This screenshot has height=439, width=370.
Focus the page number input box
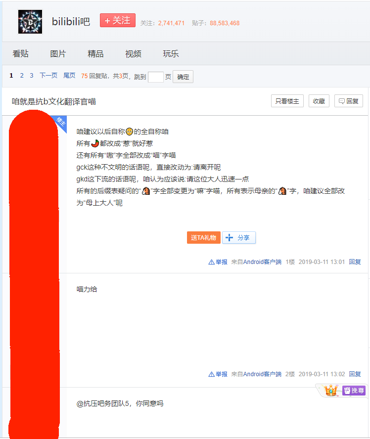click(x=155, y=77)
